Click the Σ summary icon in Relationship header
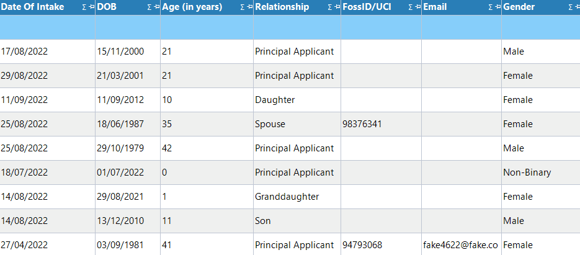The height and width of the screenshot is (255, 580). pos(329,7)
